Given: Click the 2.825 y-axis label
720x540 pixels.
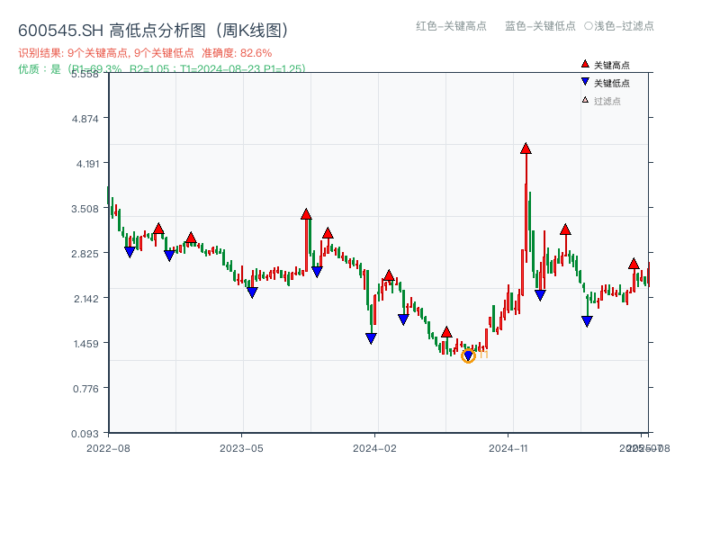Looking at the screenshot, I should click(85, 254).
